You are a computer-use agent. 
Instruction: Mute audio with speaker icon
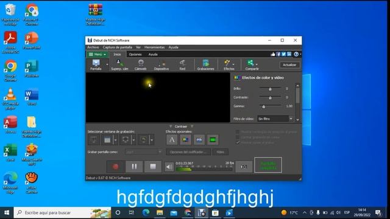tap(169, 167)
